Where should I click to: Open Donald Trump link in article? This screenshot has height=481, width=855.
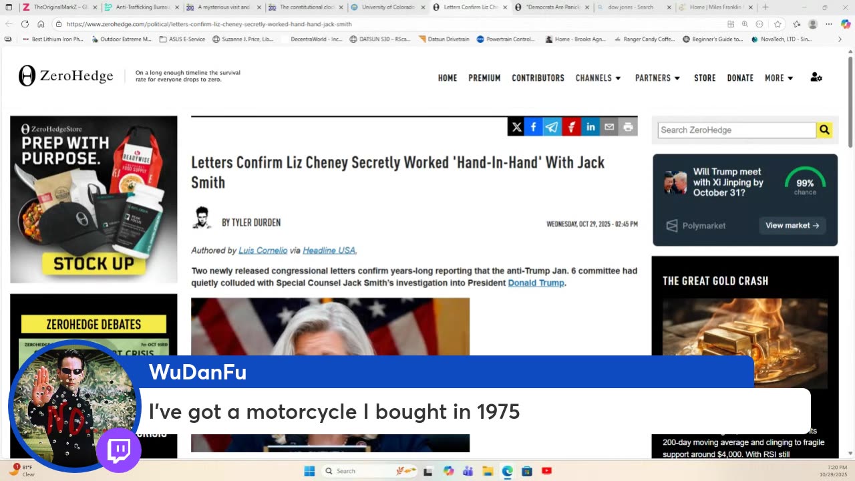coord(536,283)
